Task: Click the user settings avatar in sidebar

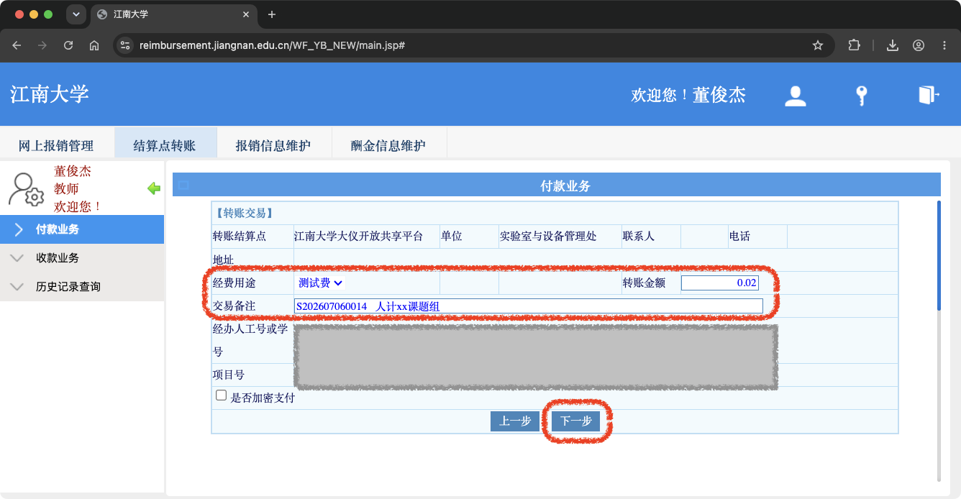Action: [x=27, y=189]
